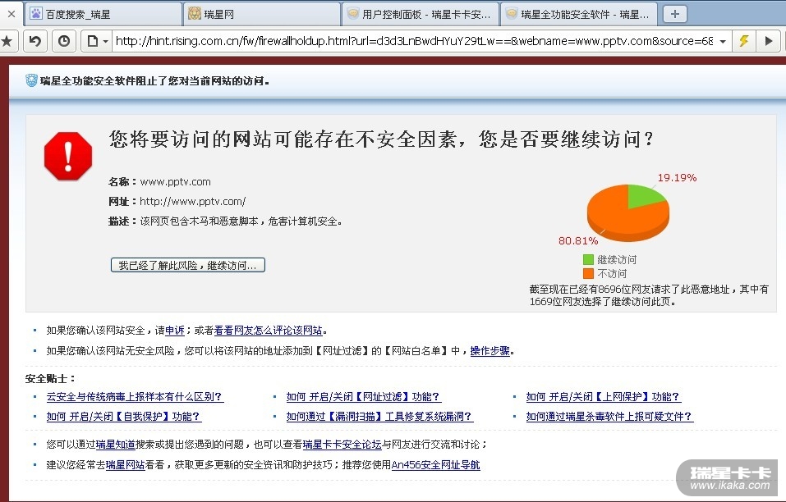Click the Rising lion tab icon
Image resolution: width=786 pixels, height=502 pixels.
point(195,13)
